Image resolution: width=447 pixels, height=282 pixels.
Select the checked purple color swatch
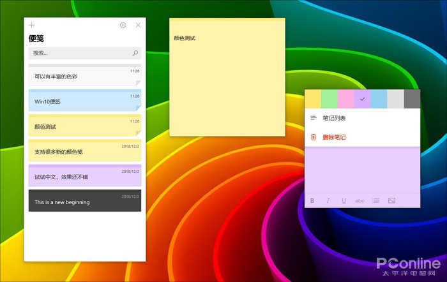(362, 99)
